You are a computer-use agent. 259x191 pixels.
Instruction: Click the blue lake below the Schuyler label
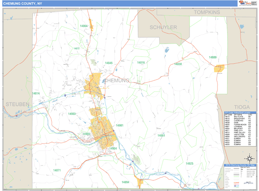tap(167, 50)
